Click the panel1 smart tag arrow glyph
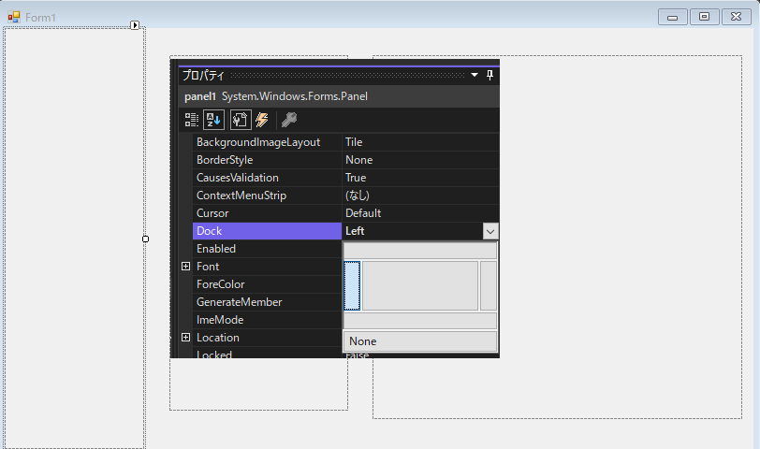 135,25
